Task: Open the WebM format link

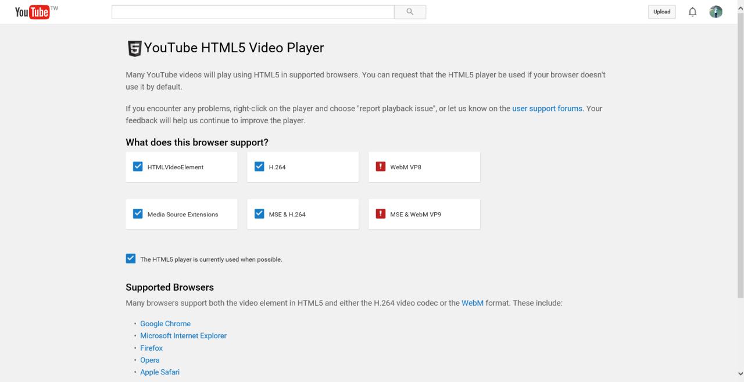Action: pyautogui.click(x=473, y=303)
